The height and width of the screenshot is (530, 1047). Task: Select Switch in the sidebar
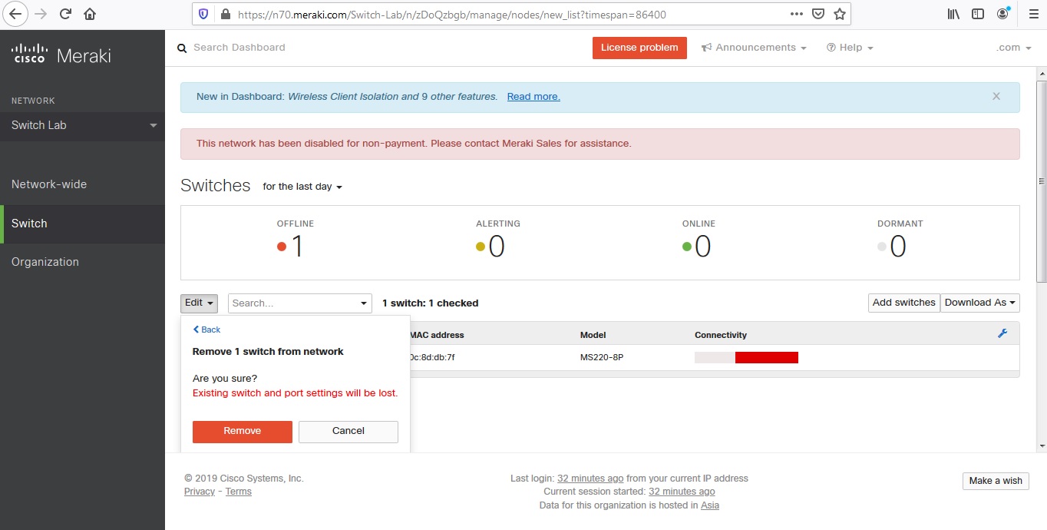82,224
